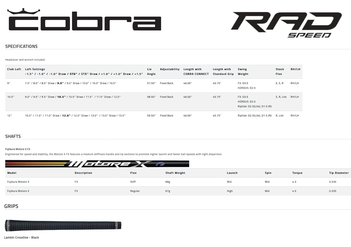Click the 67g shaft weight
This screenshot has width=351, height=247.
click(168, 191)
